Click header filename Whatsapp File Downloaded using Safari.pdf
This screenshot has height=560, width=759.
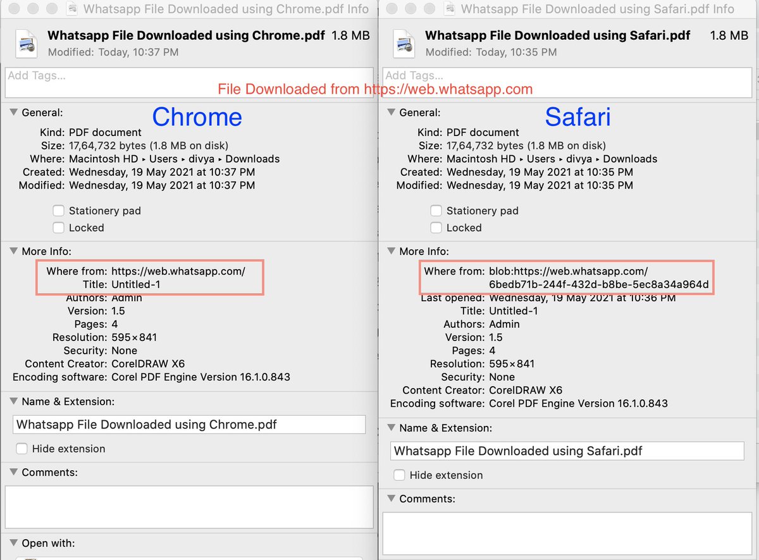tap(558, 35)
